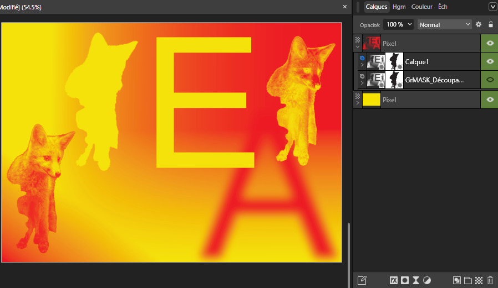
Task: Open blend options gear icon
Action: point(479,24)
